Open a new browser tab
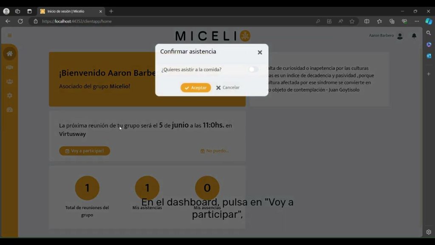This screenshot has height=245, width=435. (111, 11)
